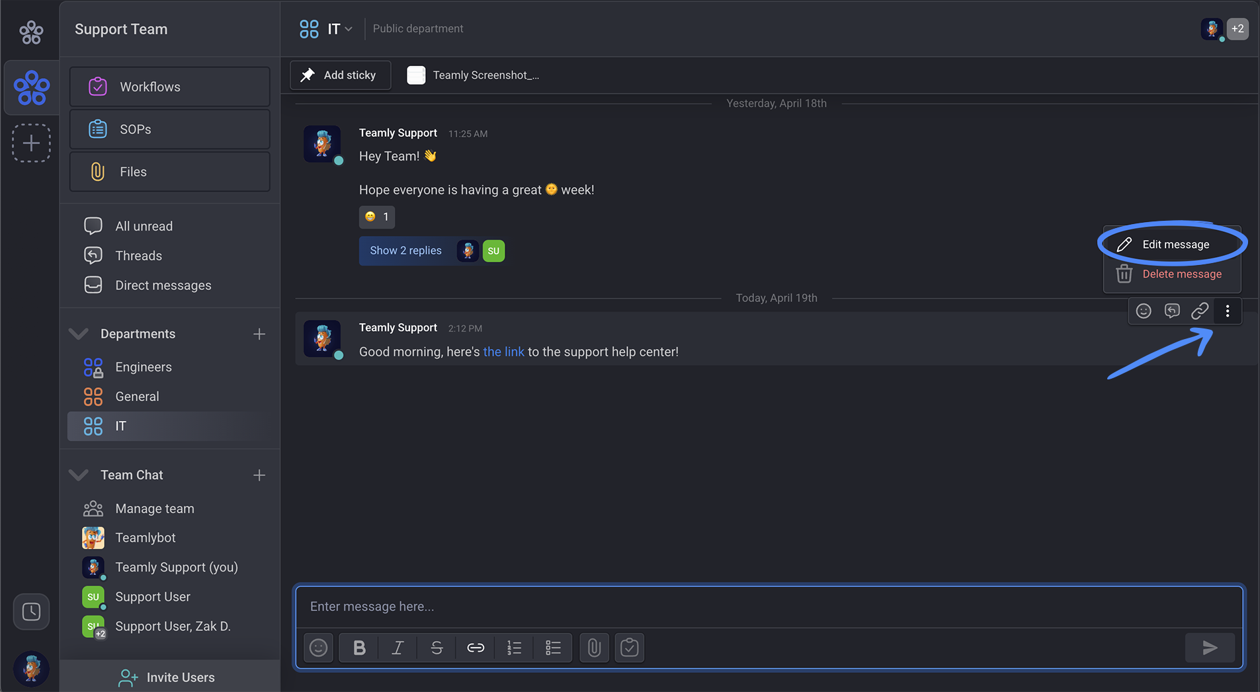1260x692 pixels.
Task: Open the Files section
Action: coord(169,172)
